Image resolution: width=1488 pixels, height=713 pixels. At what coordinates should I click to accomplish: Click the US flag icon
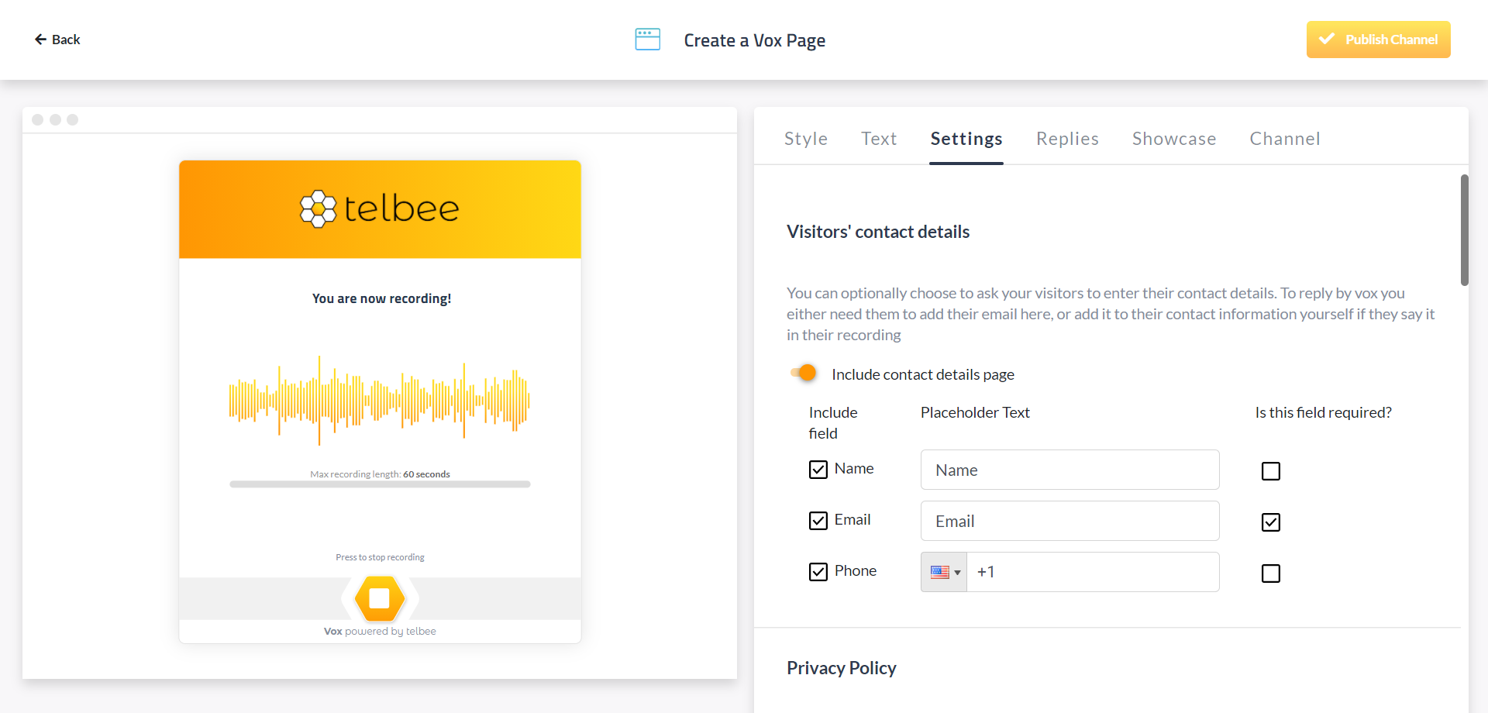tap(939, 572)
